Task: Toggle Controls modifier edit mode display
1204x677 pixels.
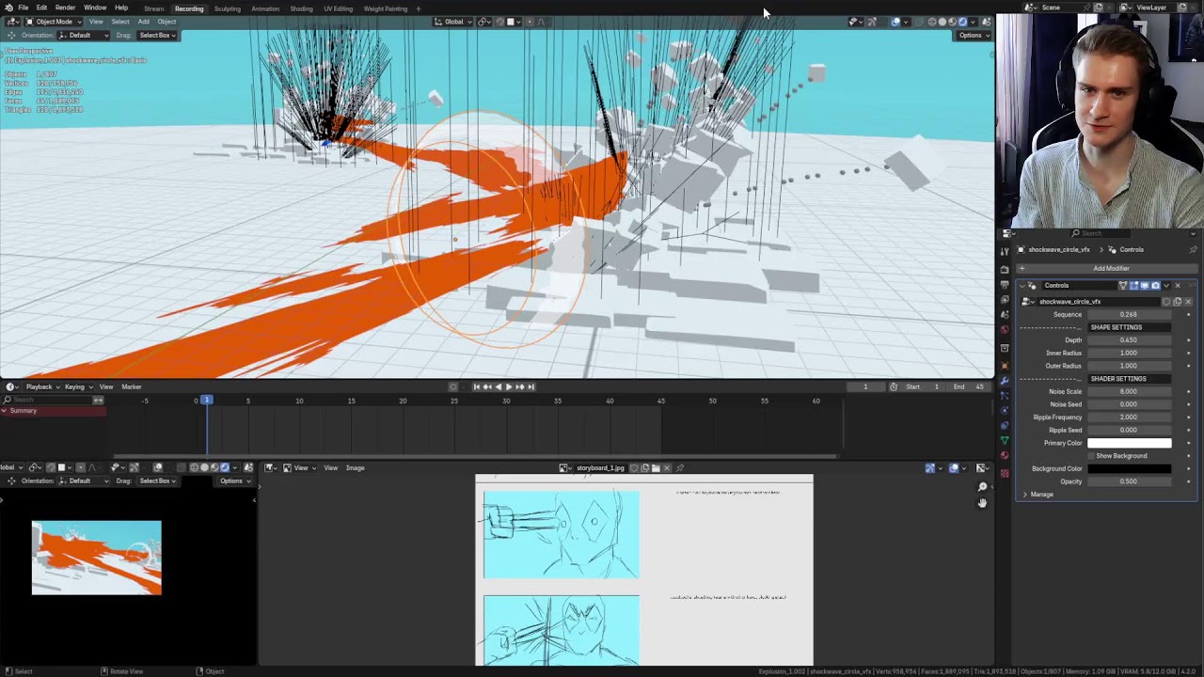Action: point(1133,285)
